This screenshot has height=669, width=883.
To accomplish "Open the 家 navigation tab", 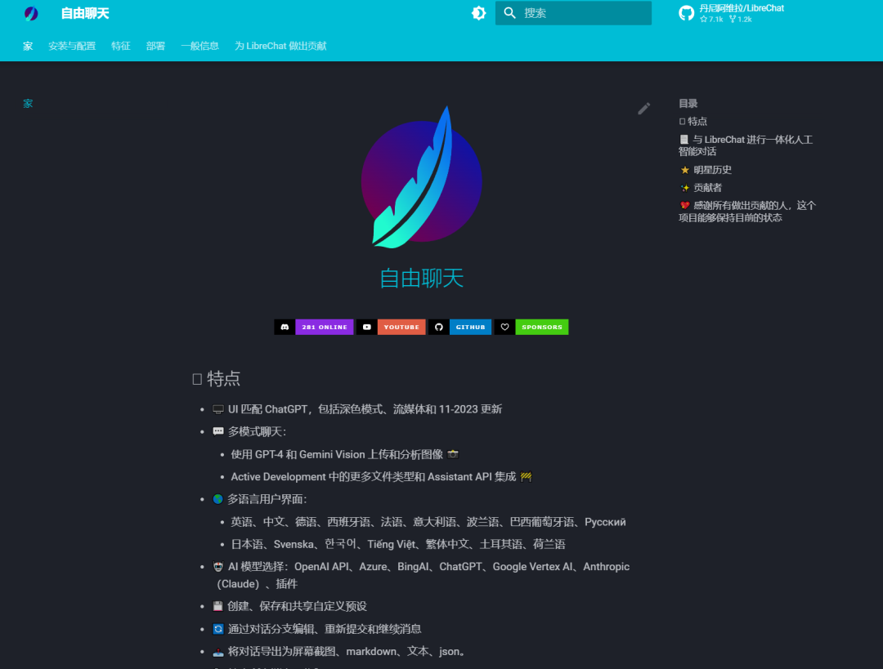I will [28, 46].
